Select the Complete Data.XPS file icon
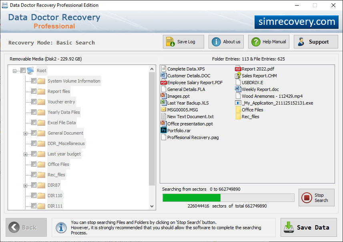 point(163,69)
